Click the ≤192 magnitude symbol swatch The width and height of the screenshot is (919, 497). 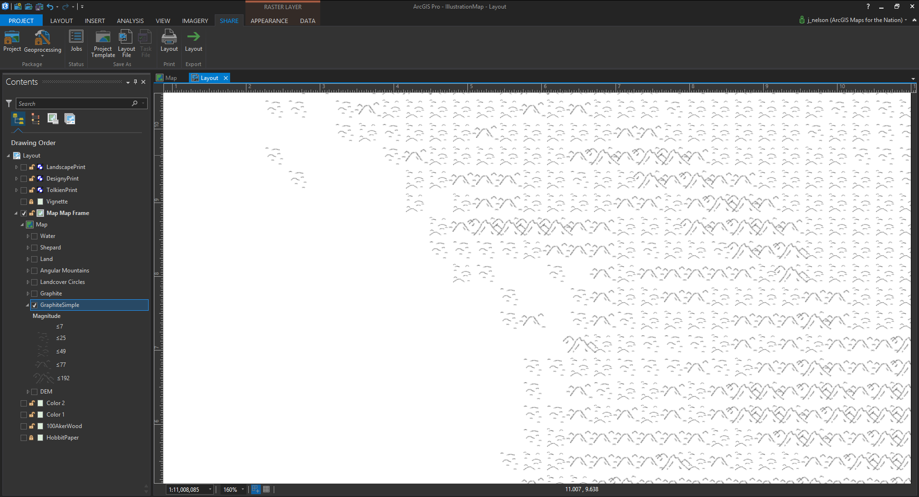click(44, 378)
